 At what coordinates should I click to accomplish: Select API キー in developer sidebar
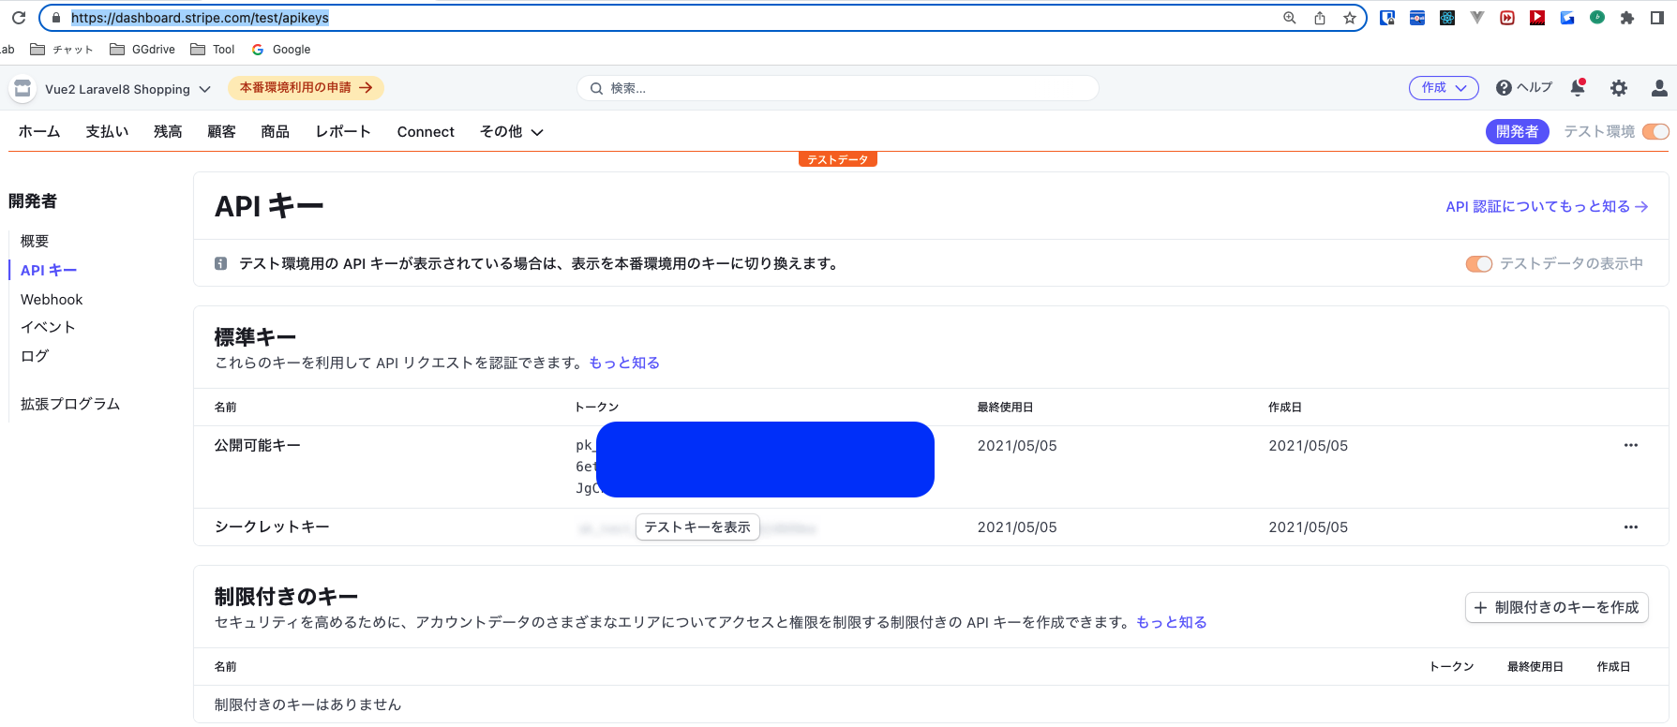(49, 271)
